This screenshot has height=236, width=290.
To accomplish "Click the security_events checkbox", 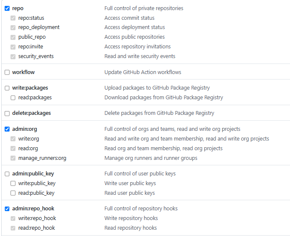I will click(x=13, y=56).
